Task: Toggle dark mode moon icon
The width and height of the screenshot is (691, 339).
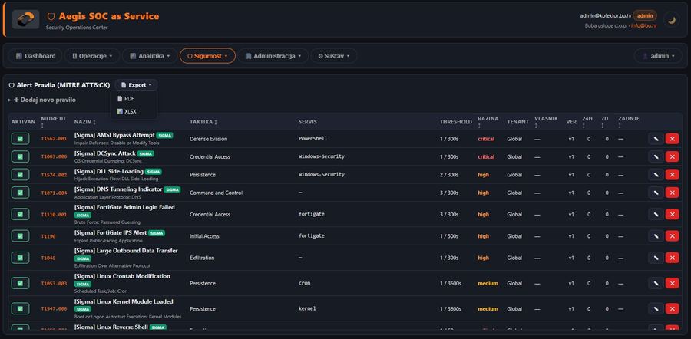Action: (671, 19)
